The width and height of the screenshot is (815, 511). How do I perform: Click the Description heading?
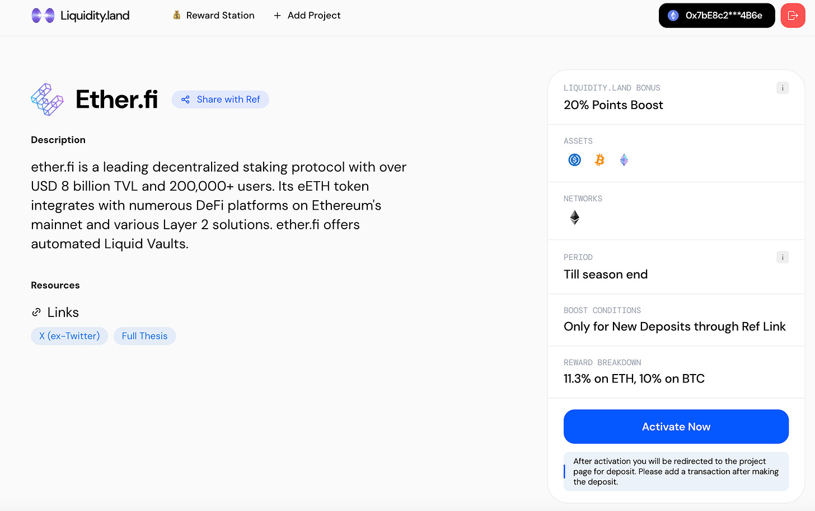click(x=58, y=140)
